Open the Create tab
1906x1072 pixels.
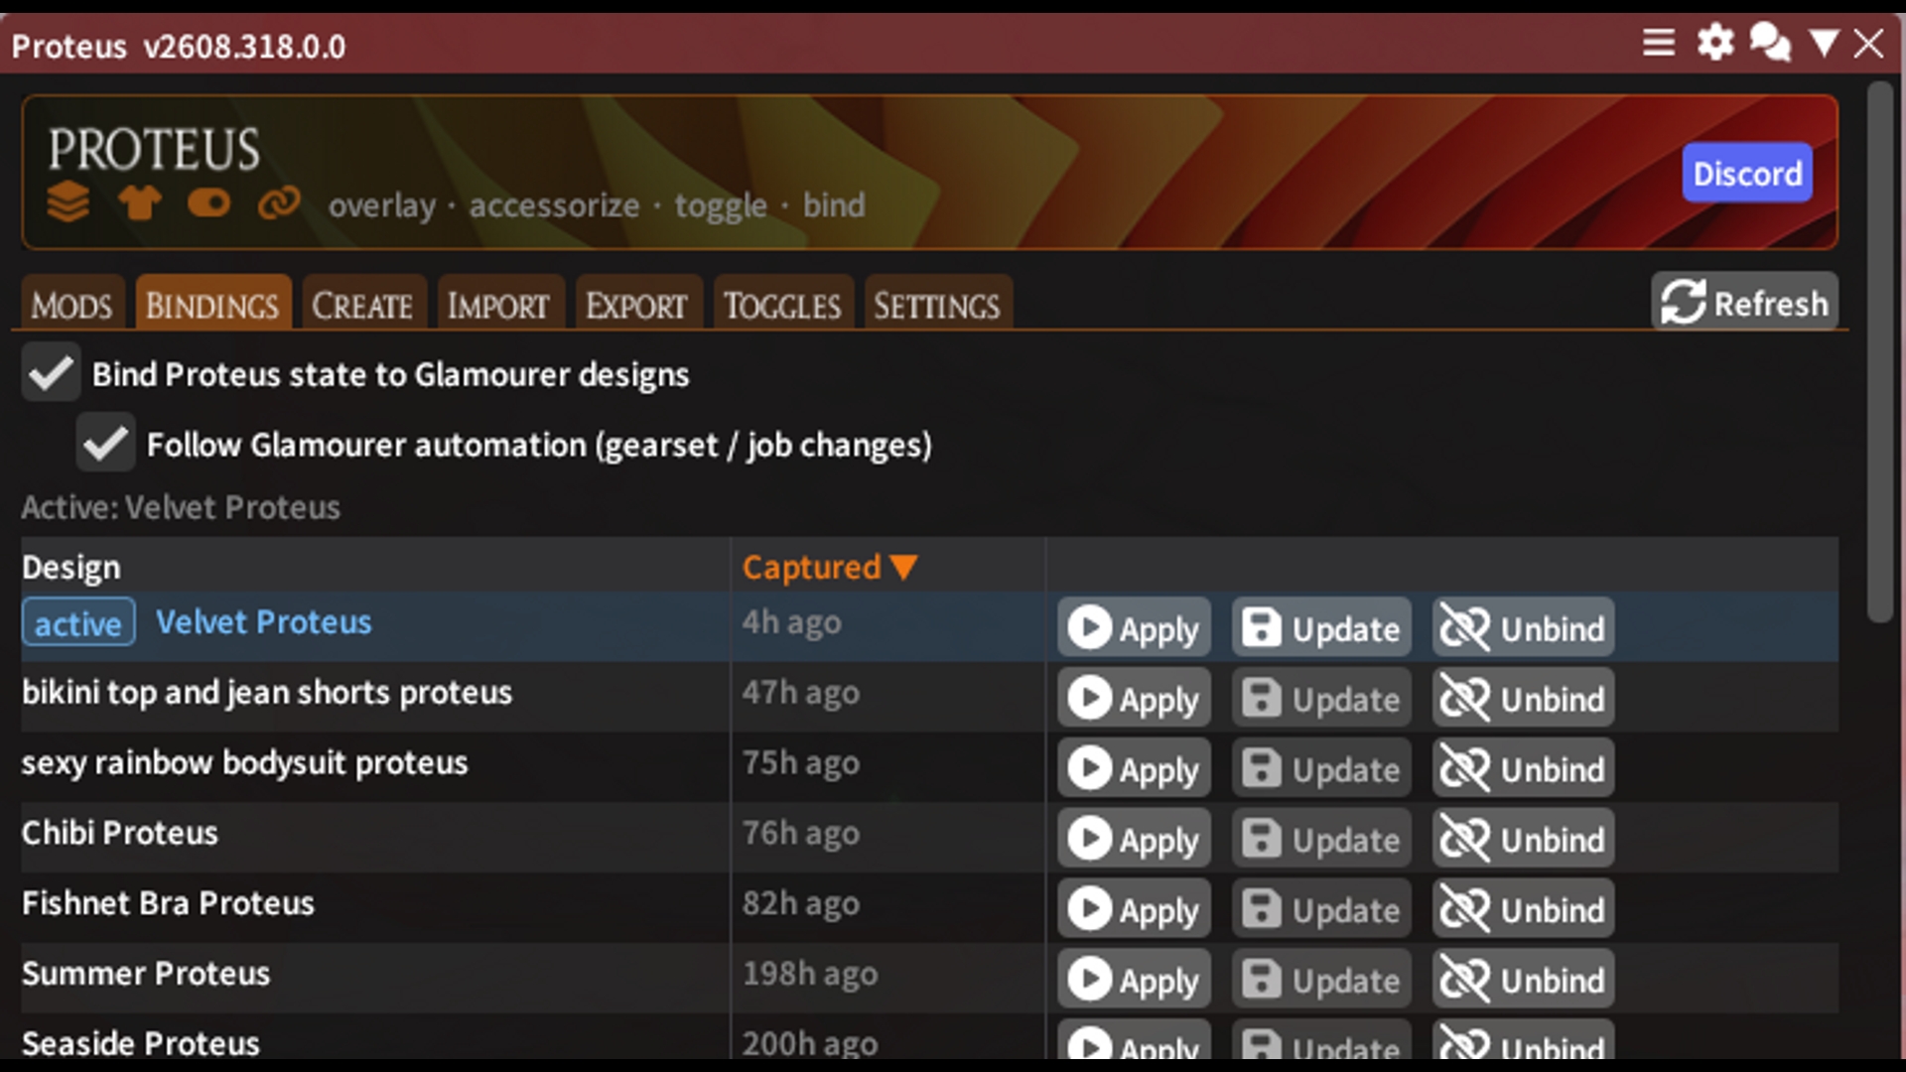(362, 304)
